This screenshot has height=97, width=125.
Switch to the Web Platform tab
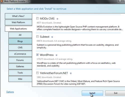tap(18, 22)
